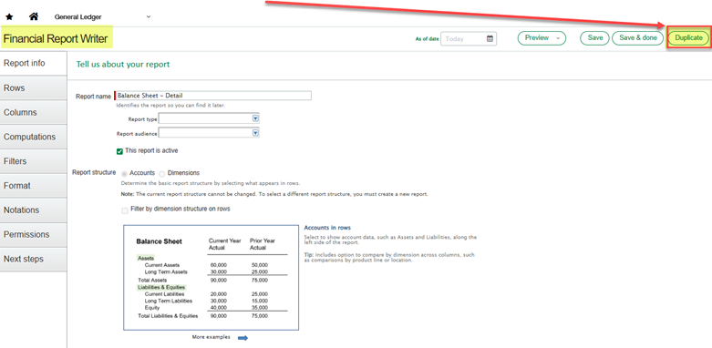The height and width of the screenshot is (348, 712).
Task: Switch to the Rows tab
Action: click(x=33, y=87)
